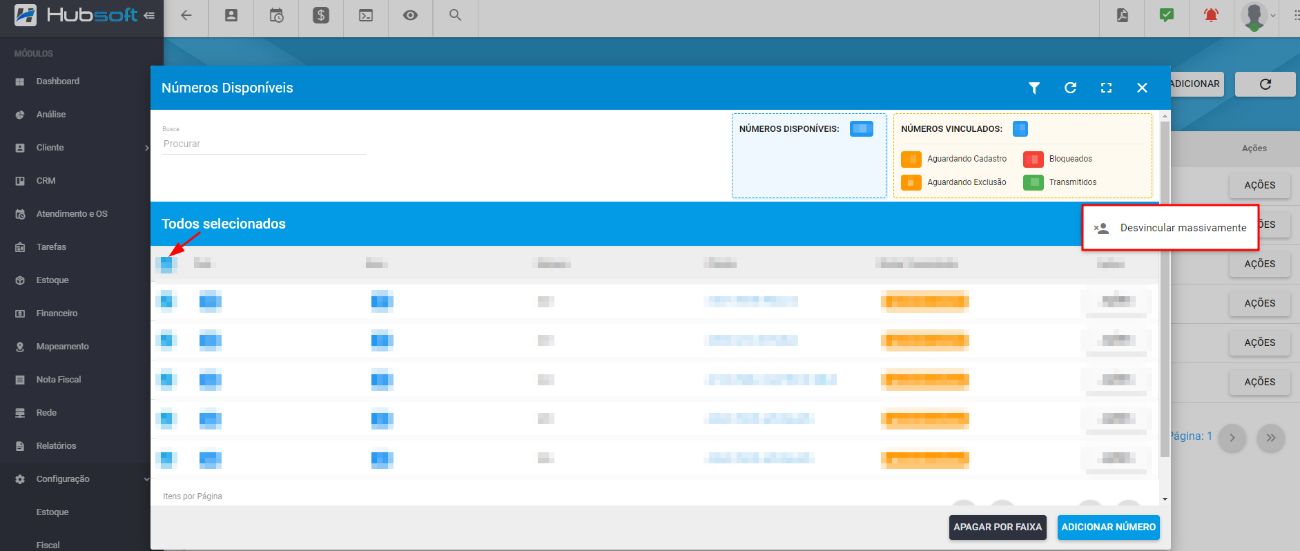Choose Desvincular massivamente option
The height and width of the screenshot is (551, 1300).
pyautogui.click(x=1170, y=228)
